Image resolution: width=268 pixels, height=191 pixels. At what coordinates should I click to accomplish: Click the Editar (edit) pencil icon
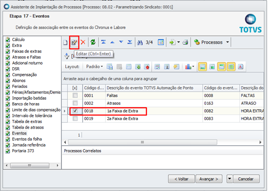(74, 42)
